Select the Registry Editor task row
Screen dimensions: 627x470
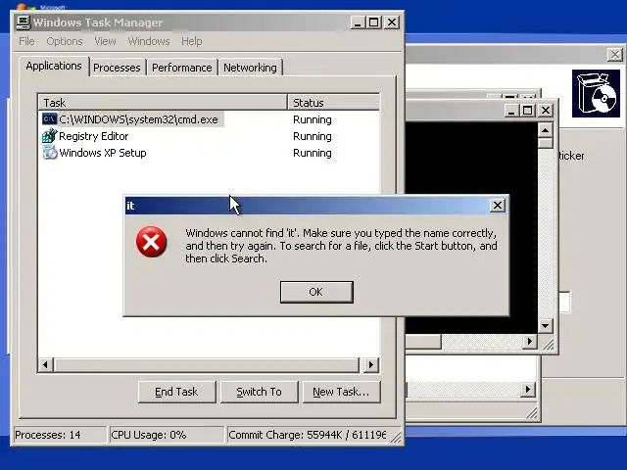[209, 136]
